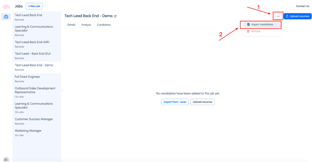
Task: Open the Tech Lead - Back End (EU) job
Action: [37, 56]
